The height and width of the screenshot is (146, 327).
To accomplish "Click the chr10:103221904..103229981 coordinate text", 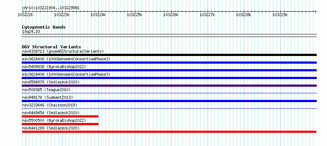I will [51, 8].
